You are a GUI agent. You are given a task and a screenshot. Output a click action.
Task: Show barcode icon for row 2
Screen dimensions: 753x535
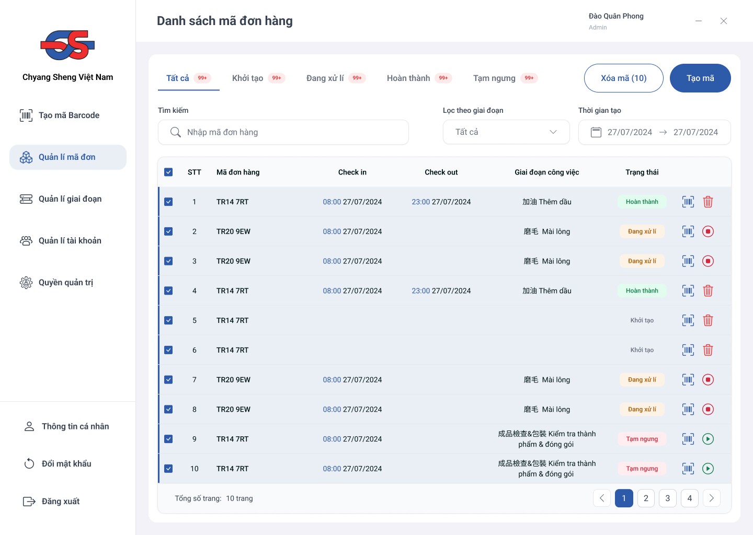coord(688,231)
